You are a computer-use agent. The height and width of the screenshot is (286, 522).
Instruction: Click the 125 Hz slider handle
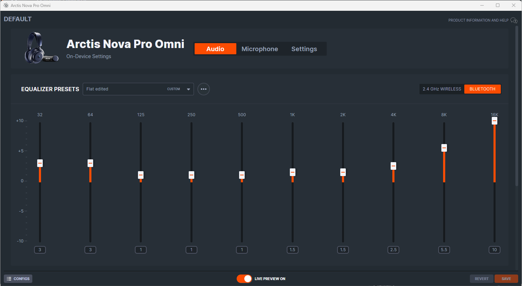(141, 175)
